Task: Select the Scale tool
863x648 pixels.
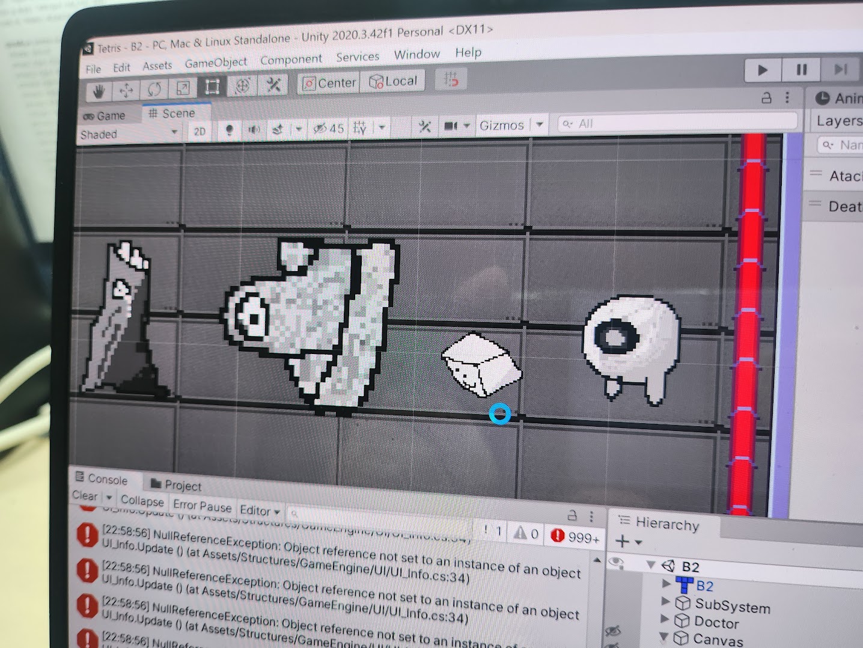Action: pos(183,88)
